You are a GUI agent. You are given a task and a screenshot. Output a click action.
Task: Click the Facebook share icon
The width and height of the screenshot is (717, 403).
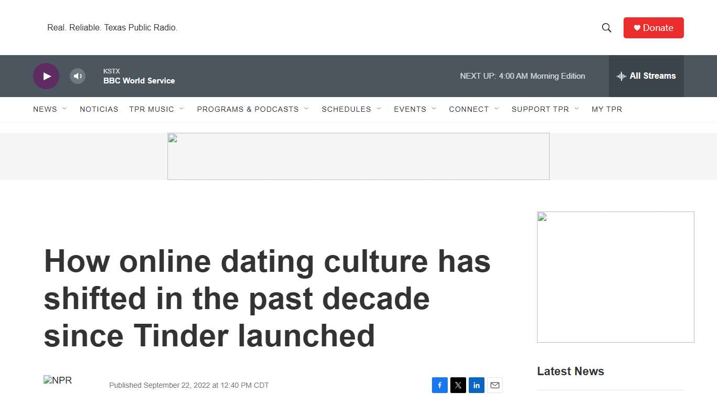click(439, 385)
